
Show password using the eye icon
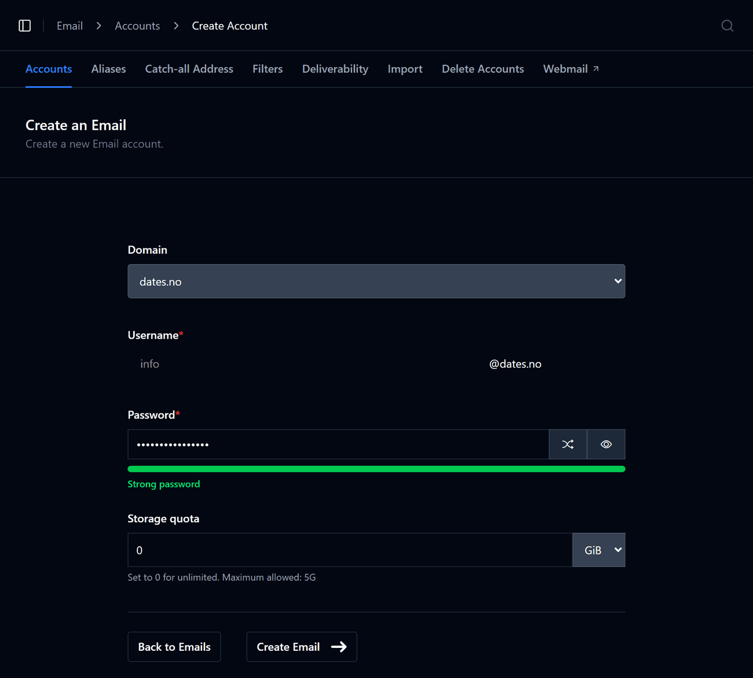pos(606,444)
